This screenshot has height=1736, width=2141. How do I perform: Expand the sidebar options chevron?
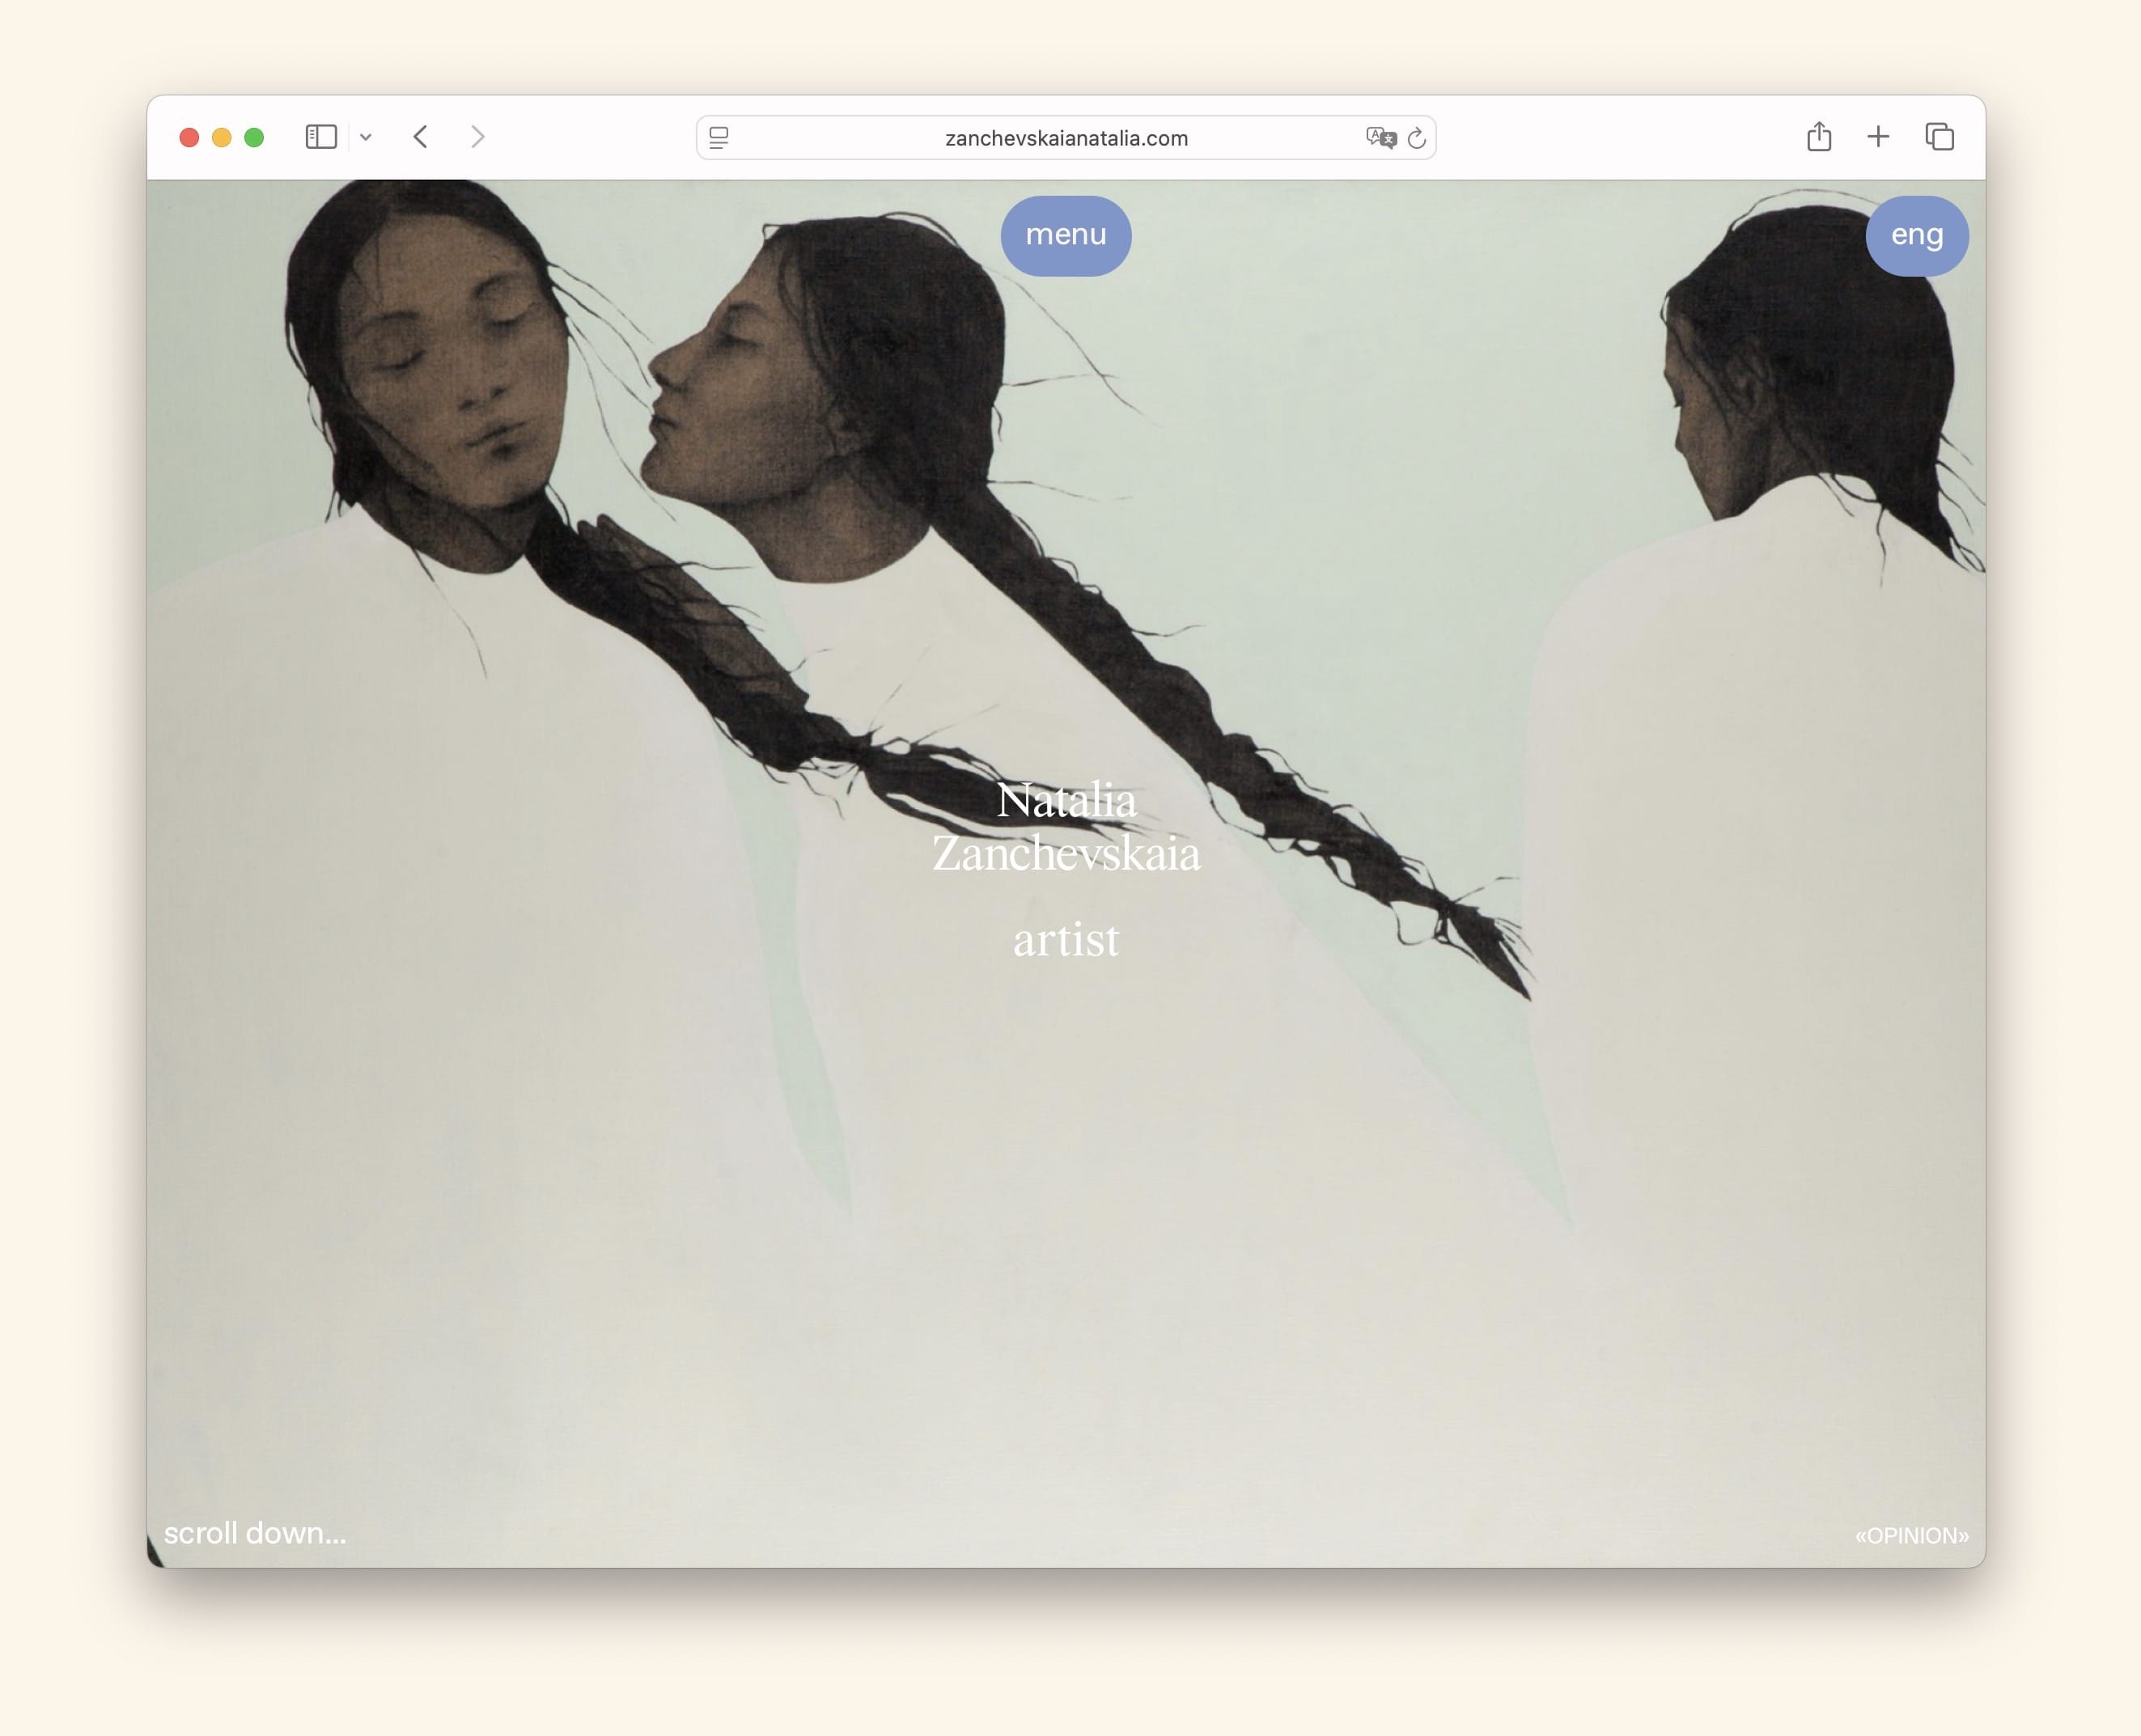click(x=366, y=138)
